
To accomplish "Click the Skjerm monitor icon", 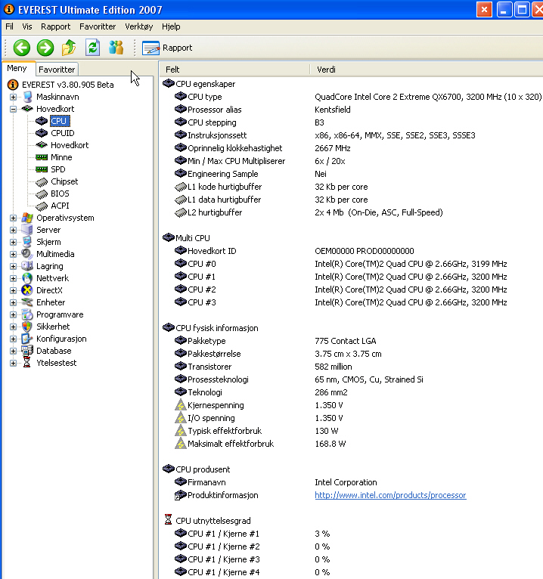I will 27,242.
